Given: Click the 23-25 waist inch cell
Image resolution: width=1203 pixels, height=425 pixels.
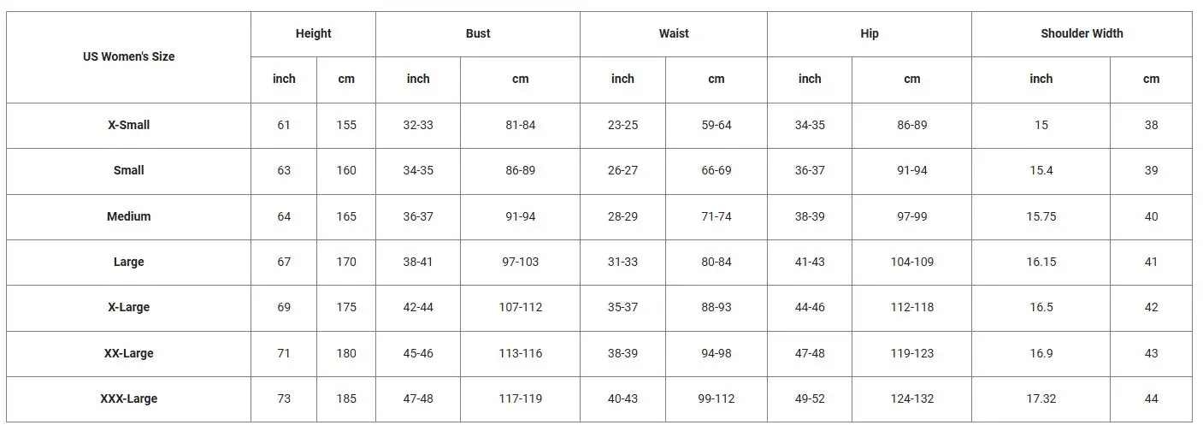Looking at the screenshot, I should click(x=623, y=125).
